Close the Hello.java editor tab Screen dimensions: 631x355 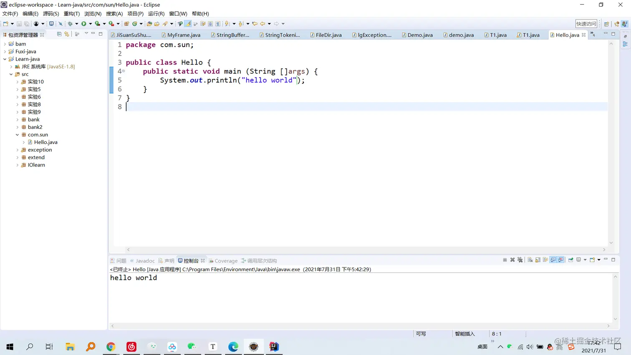[583, 35]
